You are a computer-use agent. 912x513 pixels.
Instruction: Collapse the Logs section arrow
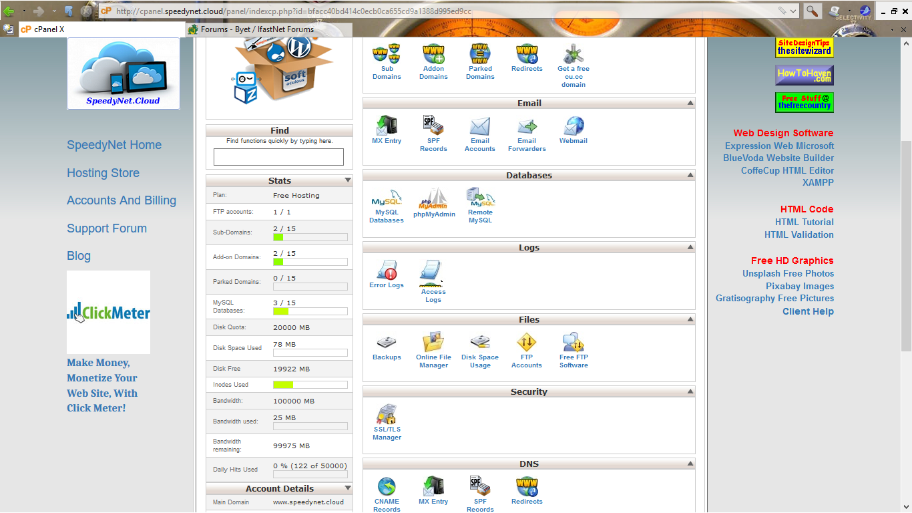pyautogui.click(x=690, y=247)
